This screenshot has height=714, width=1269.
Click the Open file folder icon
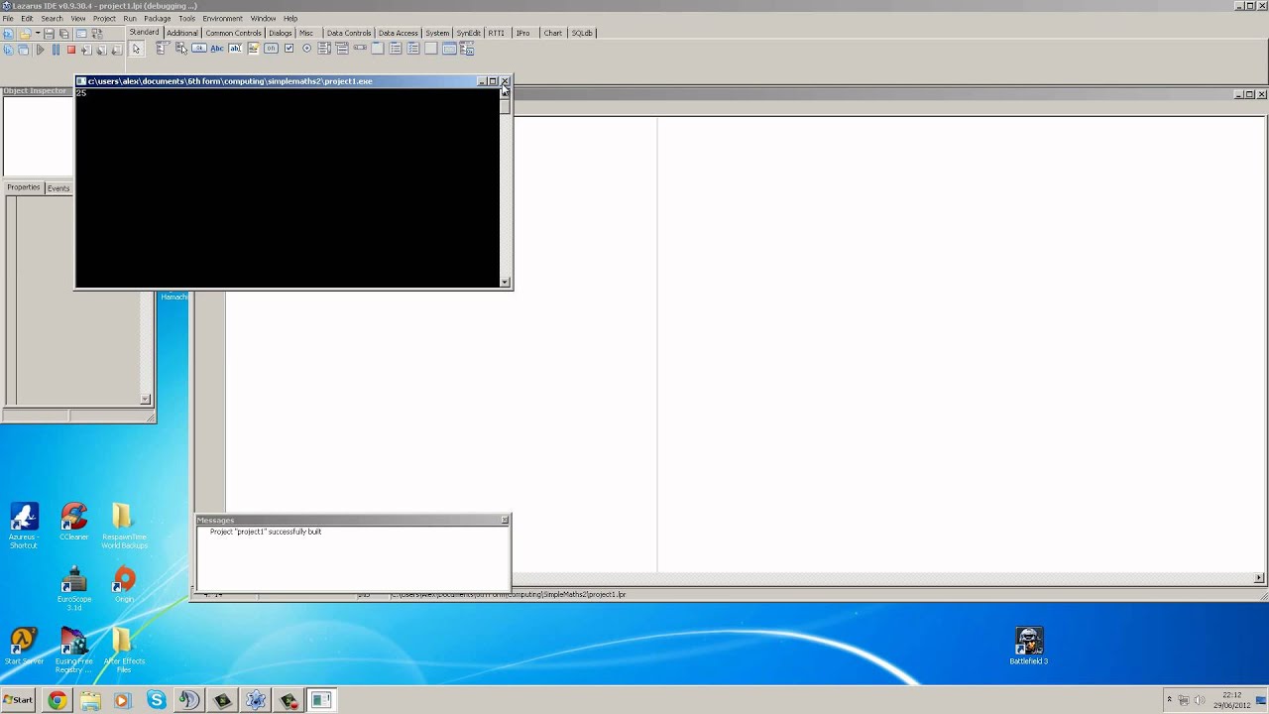pyautogui.click(x=25, y=34)
